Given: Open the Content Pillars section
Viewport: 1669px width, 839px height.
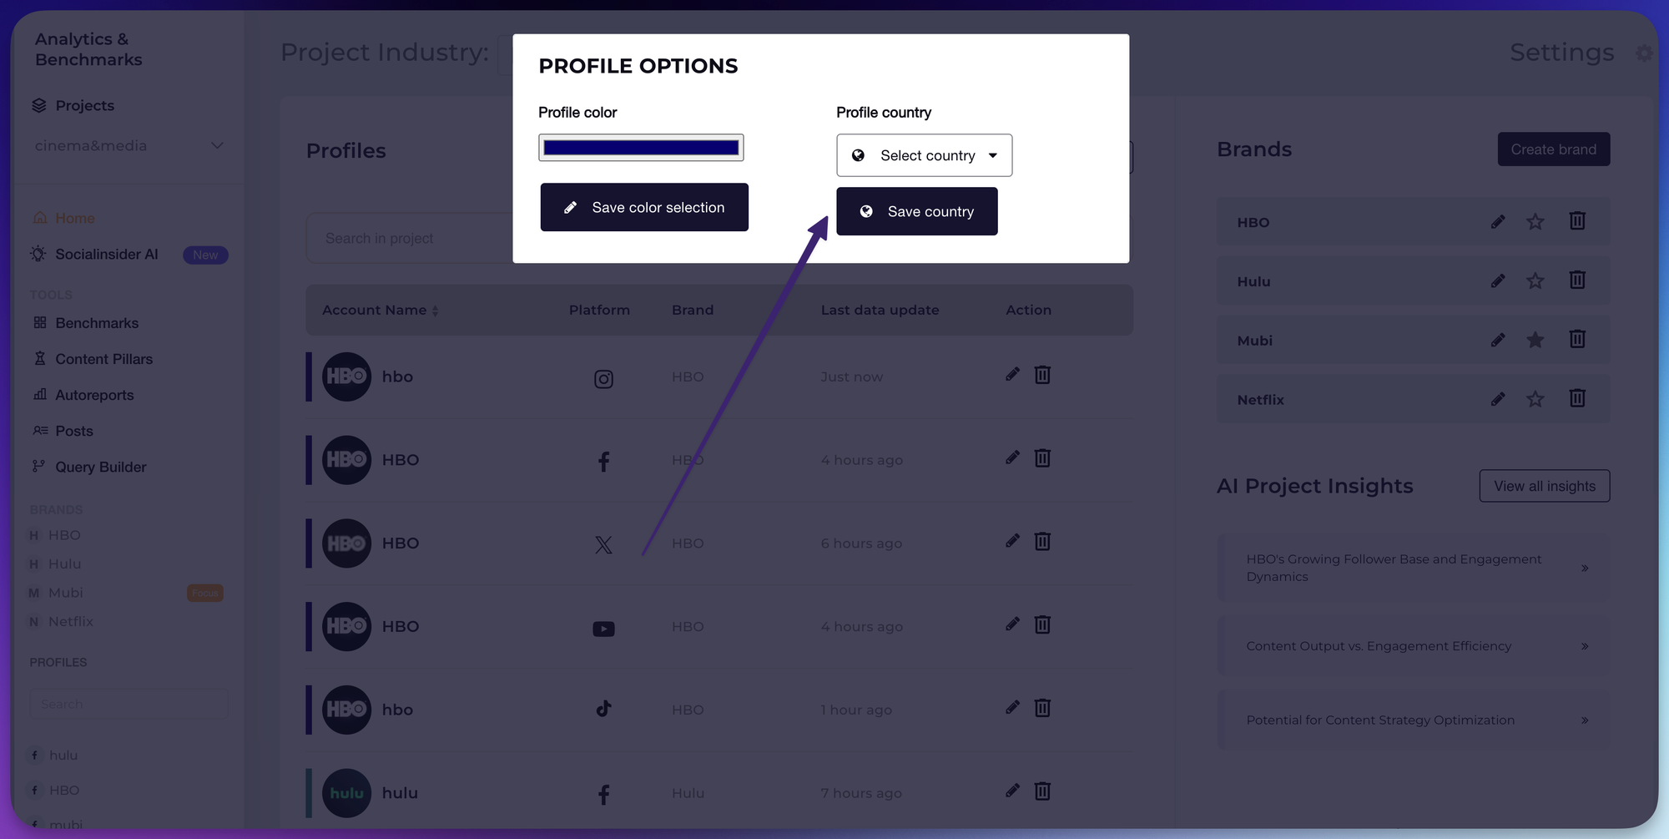Looking at the screenshot, I should pyautogui.click(x=103, y=358).
